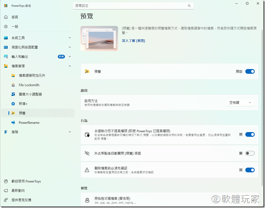Viewport: 265px width, 208px height.
Task: Click the 一般 settings gear icon
Action: [x=6, y=26]
